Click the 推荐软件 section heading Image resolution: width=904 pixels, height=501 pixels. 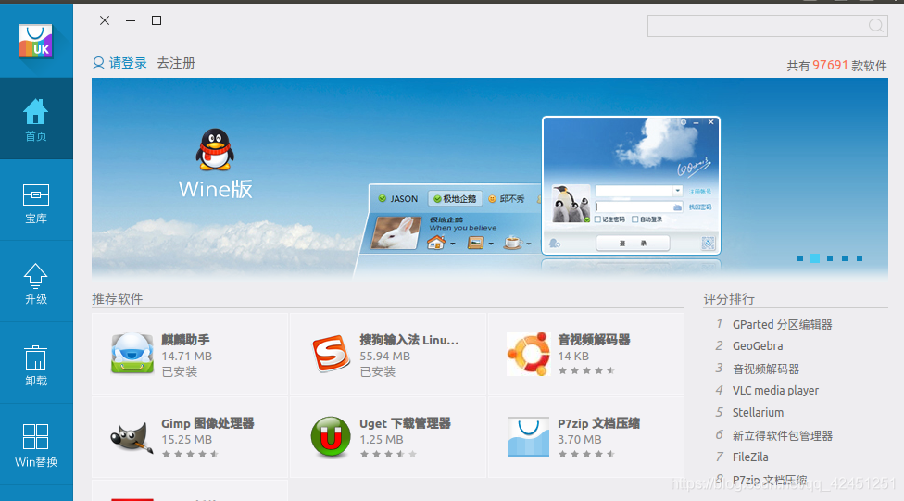coord(117,298)
